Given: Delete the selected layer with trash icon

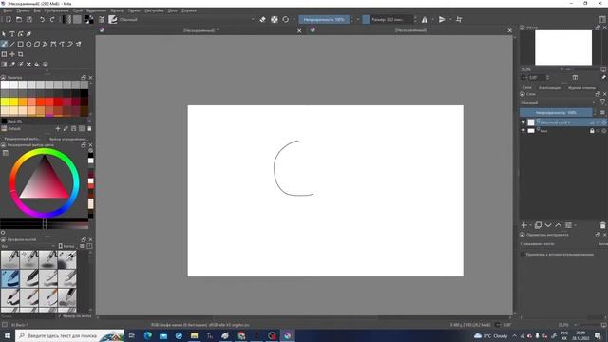Looking at the screenshot, I should point(602,225).
